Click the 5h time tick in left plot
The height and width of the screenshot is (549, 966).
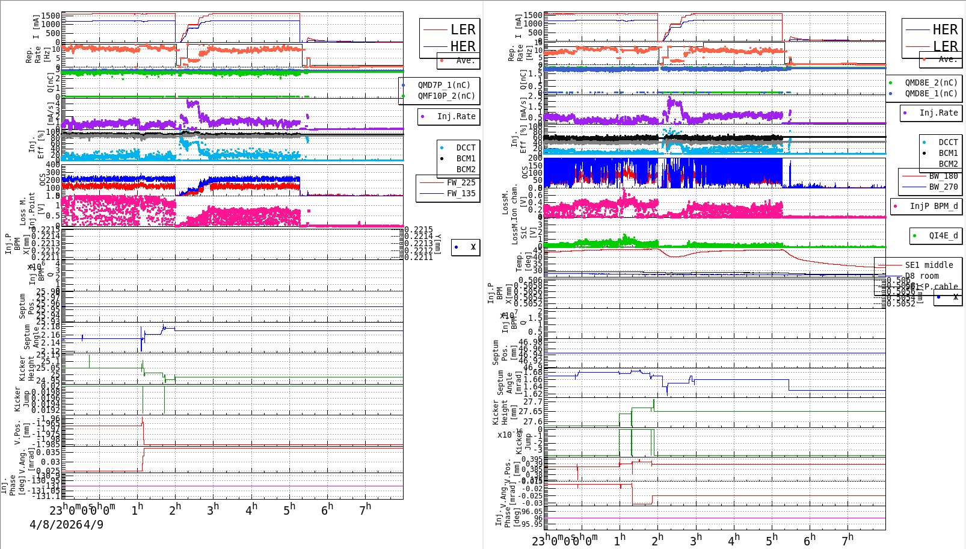[289, 509]
